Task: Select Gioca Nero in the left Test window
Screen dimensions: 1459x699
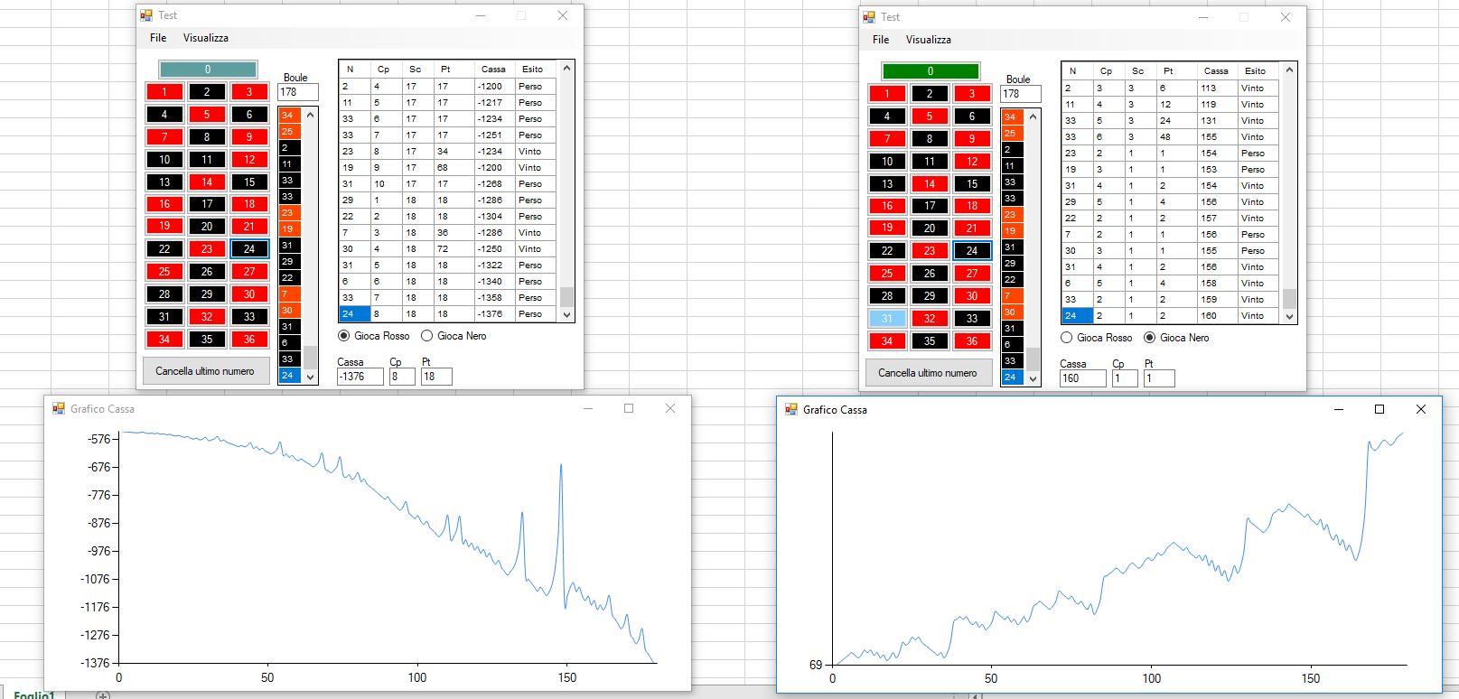Action: pos(428,336)
